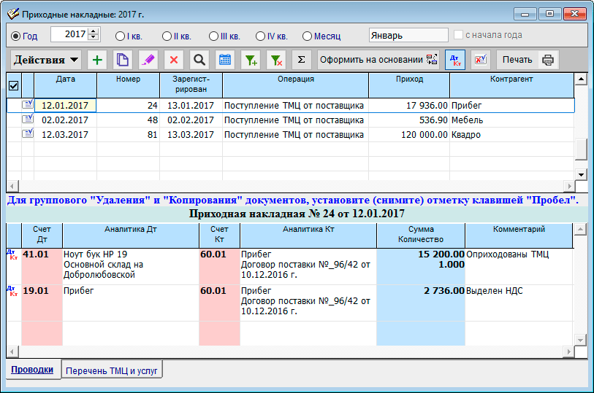Open the Январь month combo box
Viewport: 594px width, 393px height.
tap(408, 35)
